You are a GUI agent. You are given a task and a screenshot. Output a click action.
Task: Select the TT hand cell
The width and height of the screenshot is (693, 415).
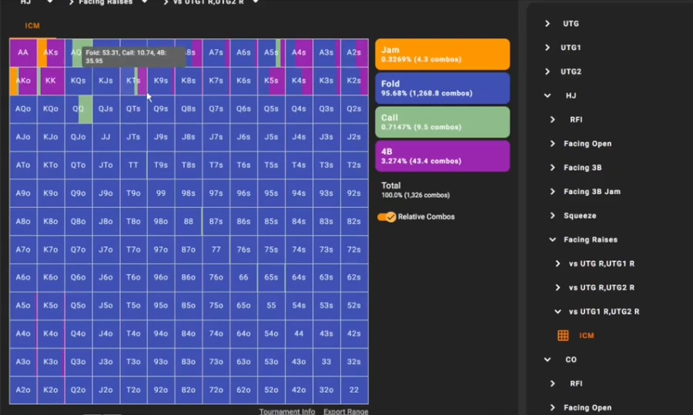click(133, 165)
